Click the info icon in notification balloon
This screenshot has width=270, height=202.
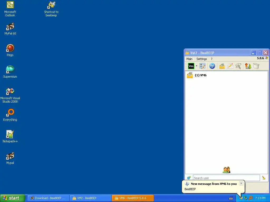pyautogui.click(x=187, y=184)
